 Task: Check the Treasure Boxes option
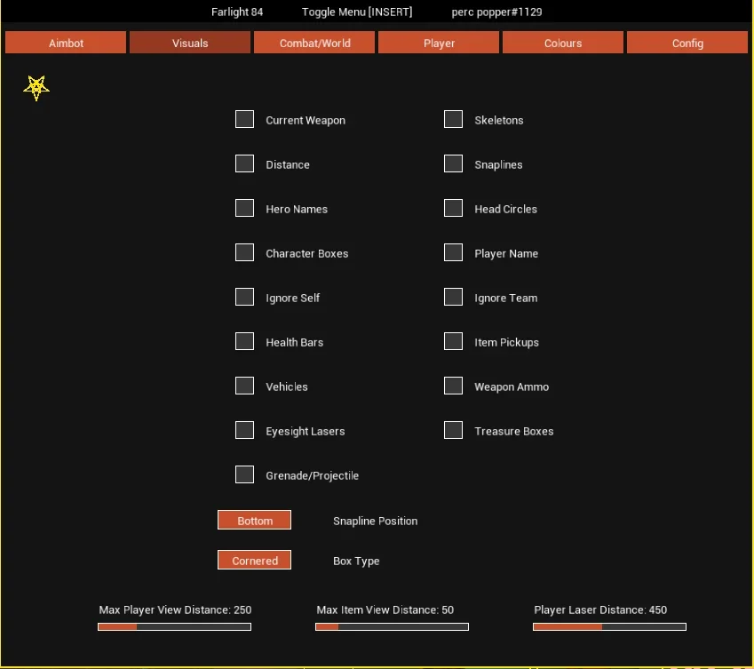[x=454, y=430]
